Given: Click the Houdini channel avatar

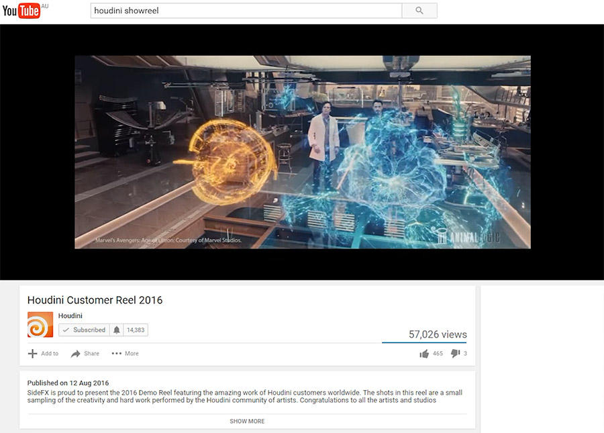Looking at the screenshot, I should coord(40,325).
